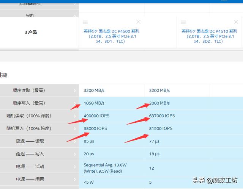Expand the 随机读取（100% 跨度）row chevron
This screenshot has width=243, height=189.
(x=75, y=116)
